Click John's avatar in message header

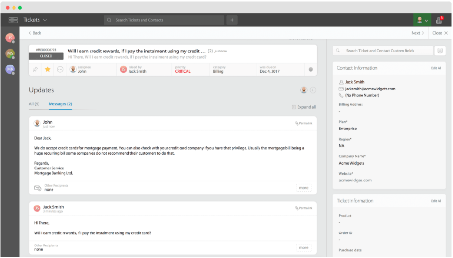click(x=37, y=123)
